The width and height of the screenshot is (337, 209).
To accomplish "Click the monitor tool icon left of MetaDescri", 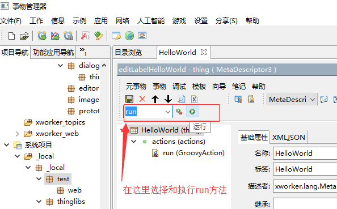I will click(238, 99).
